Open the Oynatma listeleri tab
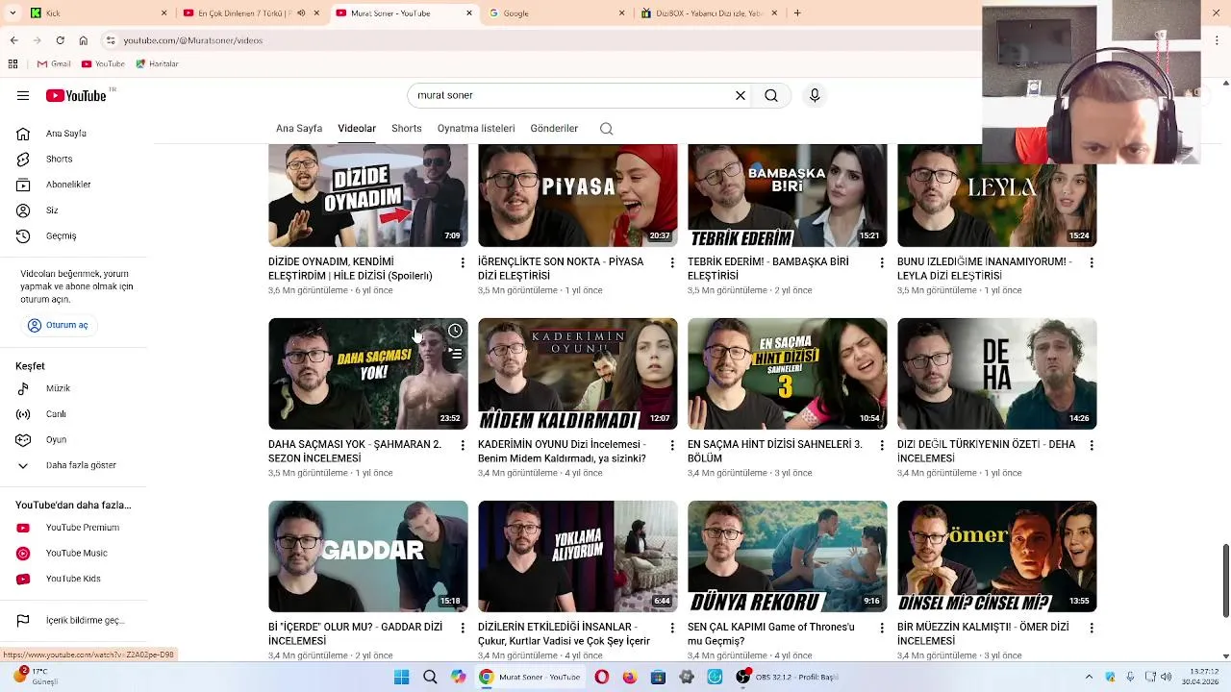This screenshot has width=1231, height=692. 476,128
